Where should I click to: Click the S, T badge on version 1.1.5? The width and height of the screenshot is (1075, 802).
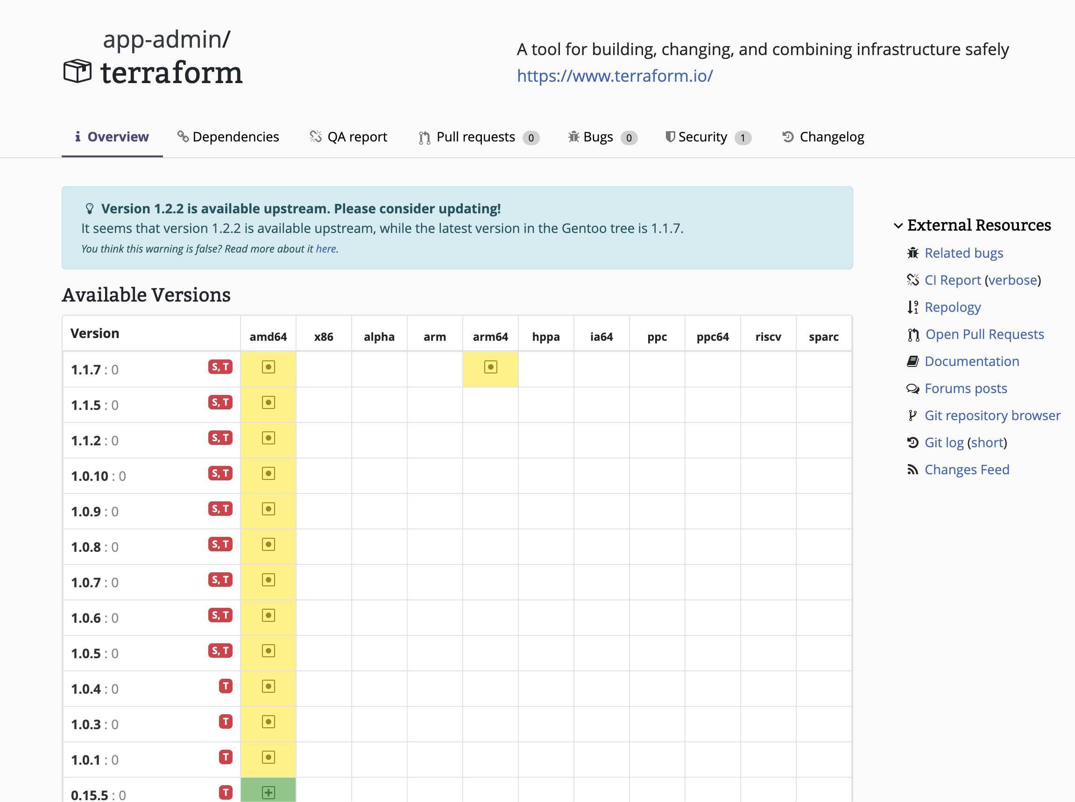(x=220, y=402)
